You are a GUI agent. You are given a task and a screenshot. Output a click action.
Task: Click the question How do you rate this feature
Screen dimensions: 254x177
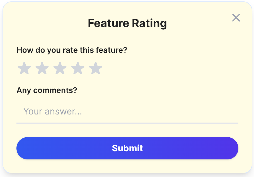(71, 50)
